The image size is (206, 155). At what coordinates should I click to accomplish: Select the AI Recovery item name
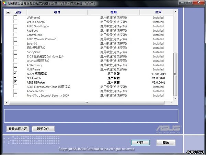click(34, 65)
